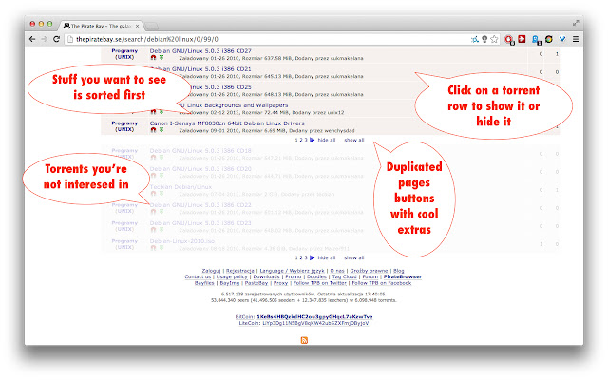Click the Bayfiles footer link

(204, 283)
